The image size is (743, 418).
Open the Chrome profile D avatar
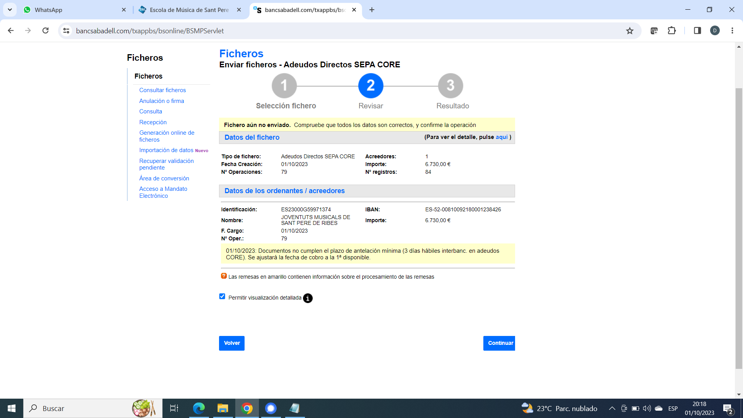click(x=715, y=31)
